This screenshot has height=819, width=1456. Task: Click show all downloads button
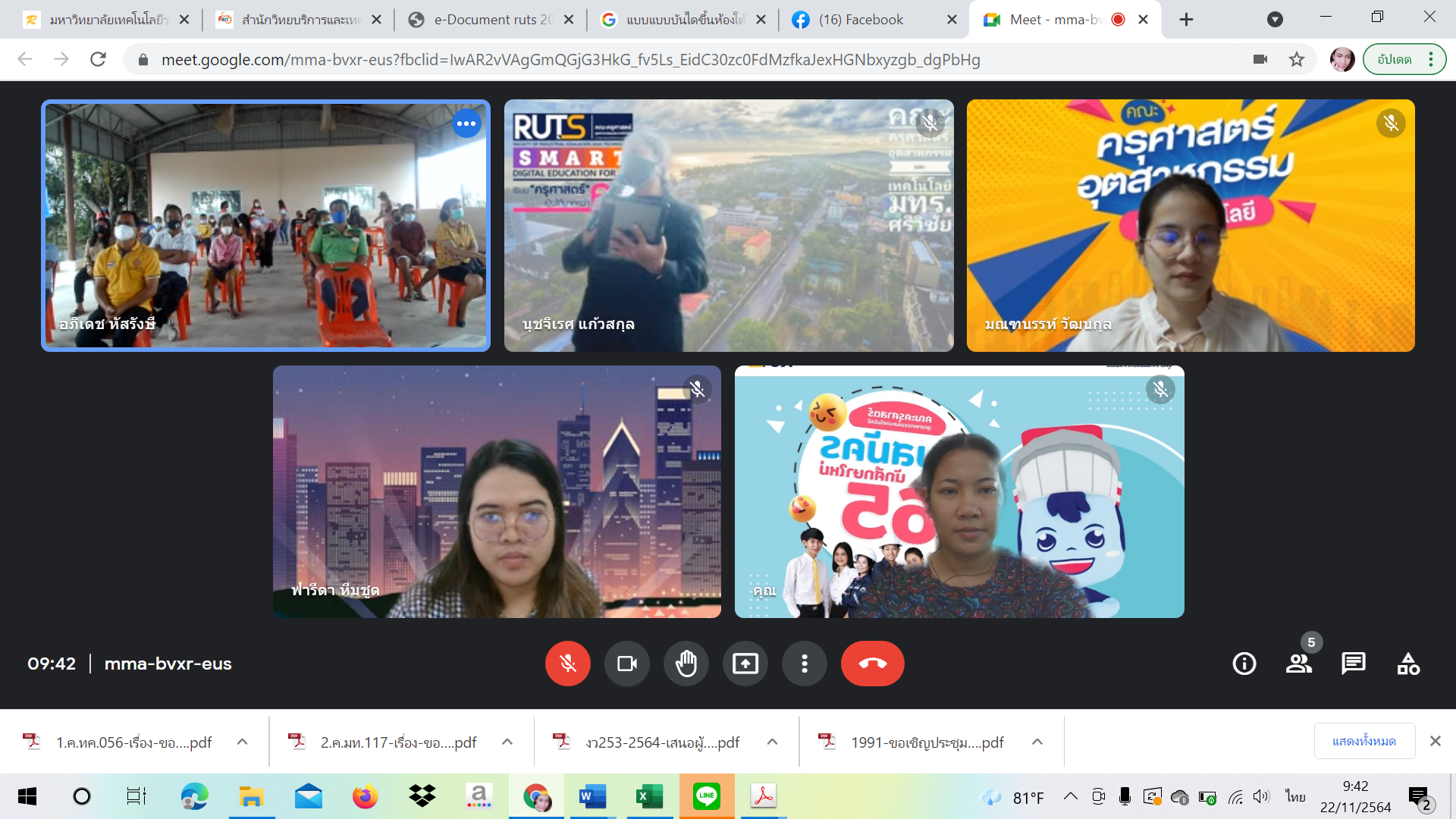pyautogui.click(x=1363, y=741)
